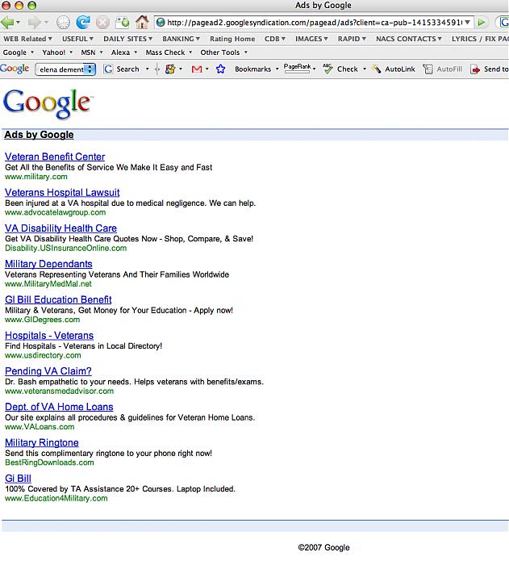Go back with the green arrow

pos(7,23)
